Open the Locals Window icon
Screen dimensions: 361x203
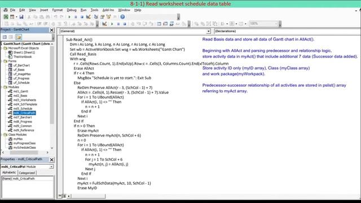point(159,24)
